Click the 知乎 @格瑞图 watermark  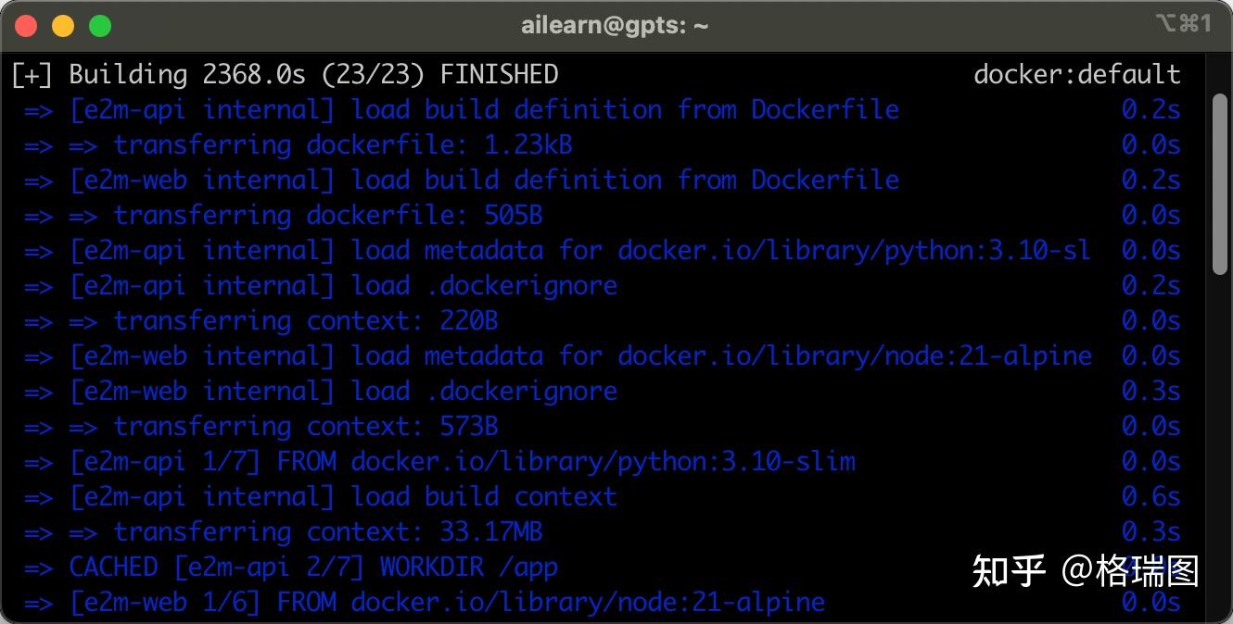click(x=1085, y=571)
